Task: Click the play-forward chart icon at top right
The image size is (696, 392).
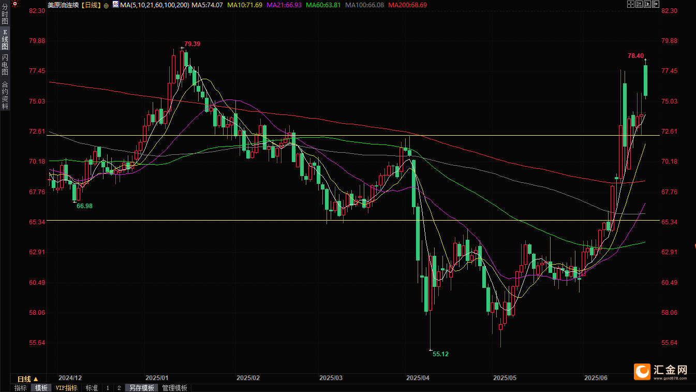Action: click(647, 4)
